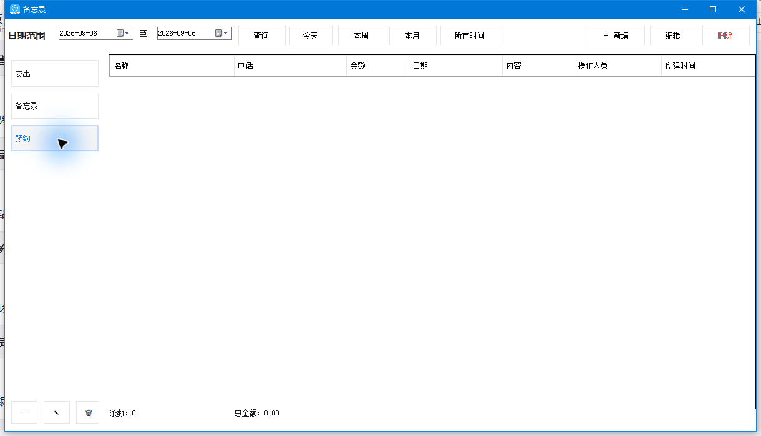Sort by the 内容 column header

coord(538,65)
